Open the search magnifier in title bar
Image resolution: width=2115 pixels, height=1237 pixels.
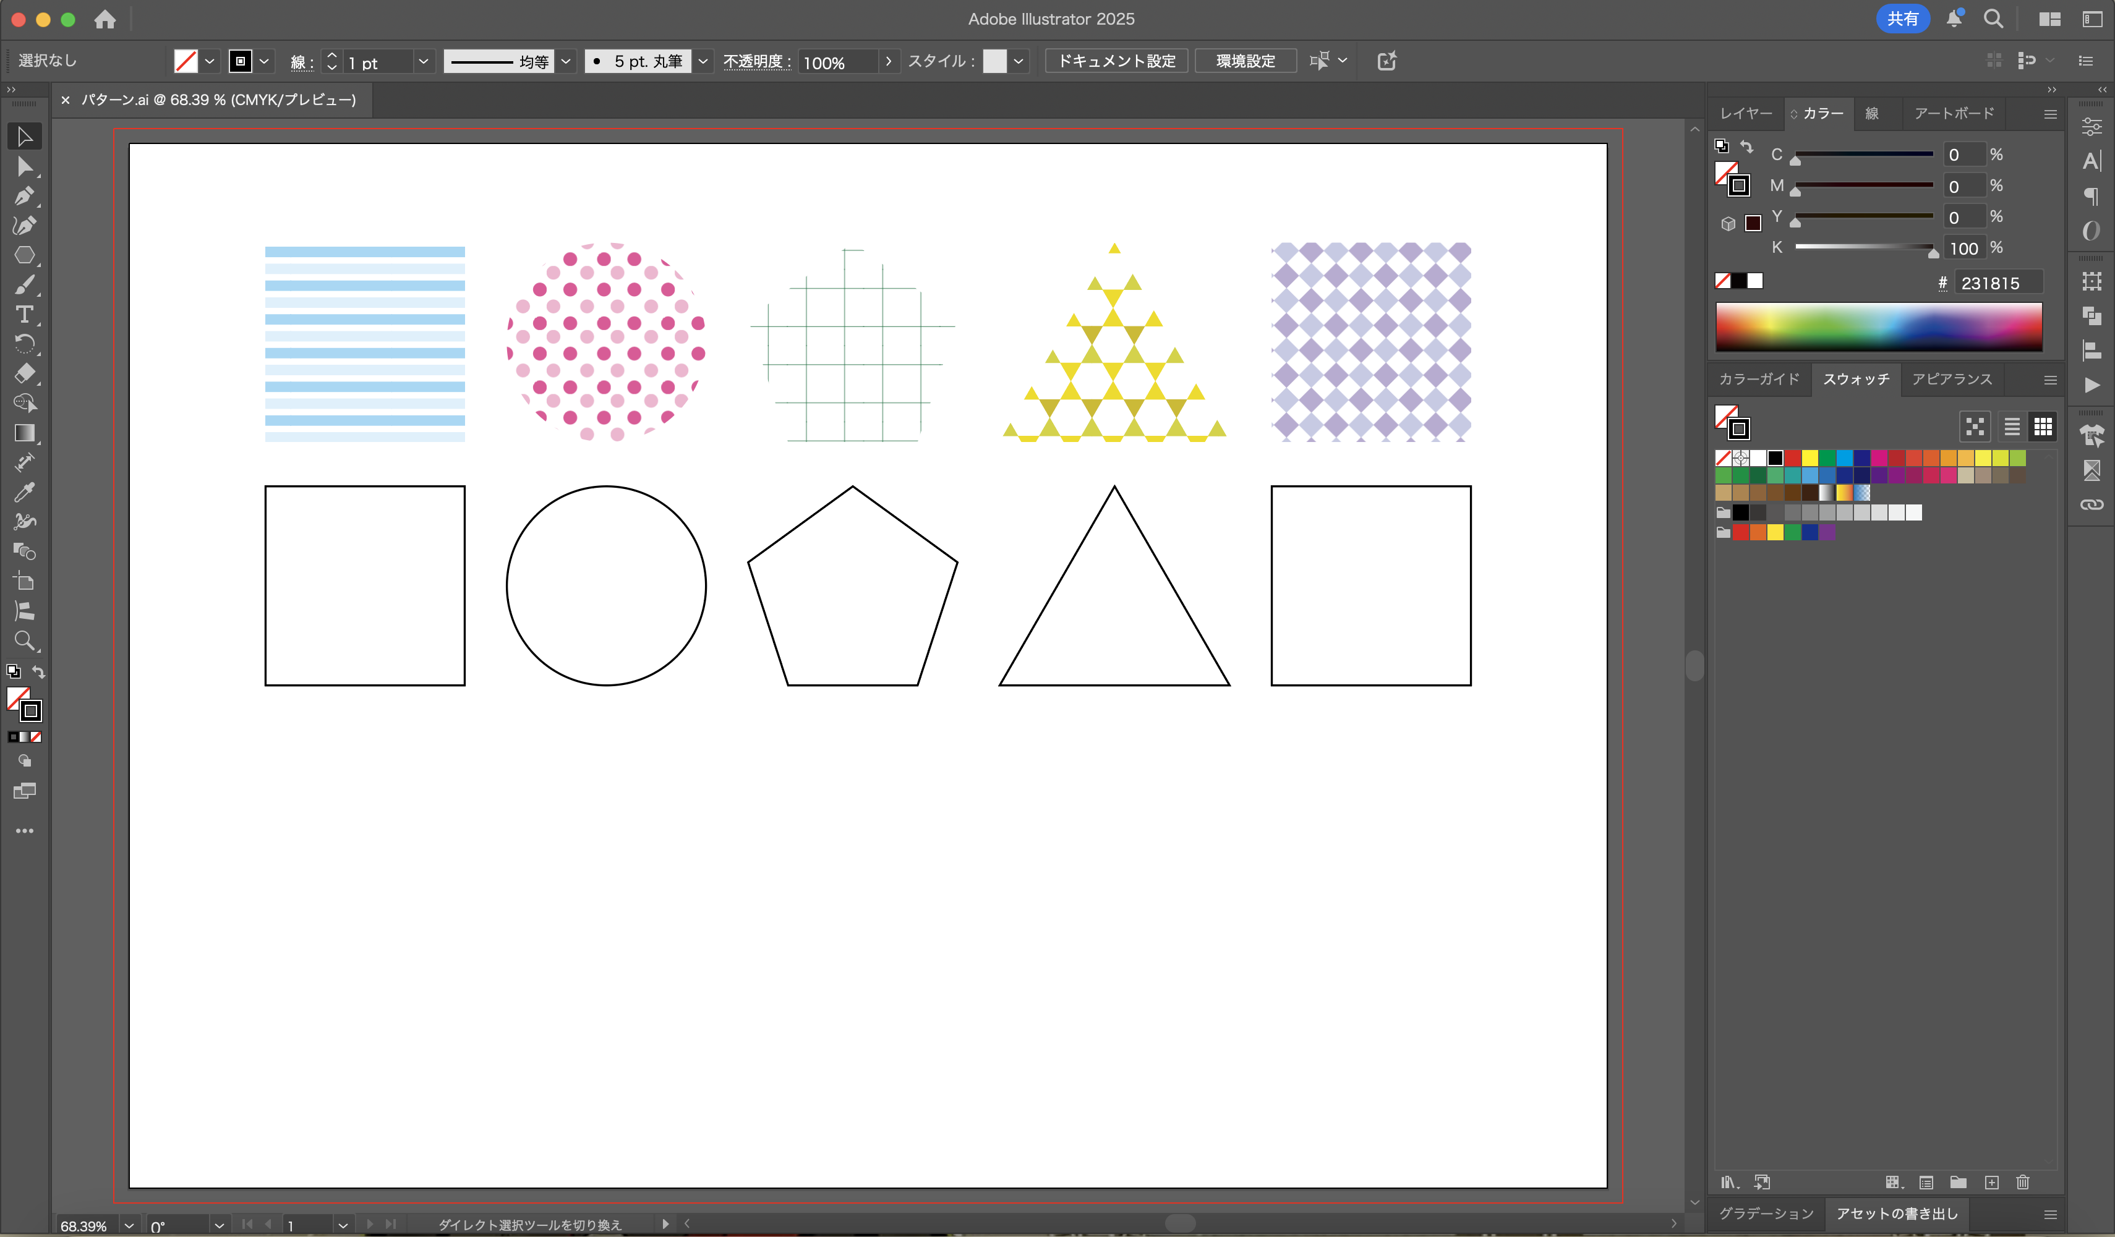[1993, 19]
